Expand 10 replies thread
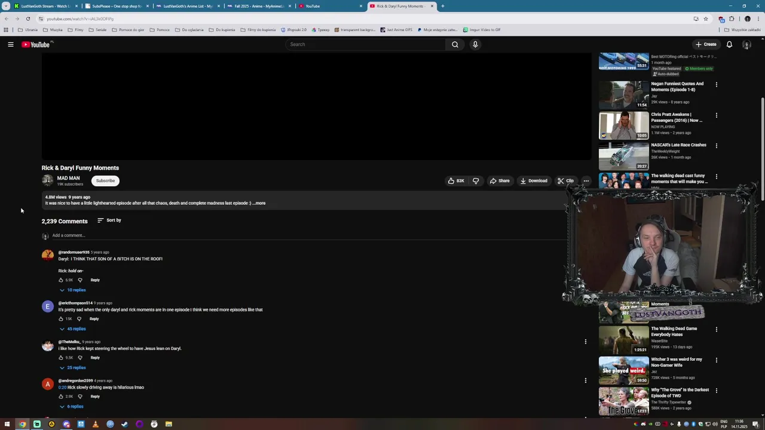 72,290
